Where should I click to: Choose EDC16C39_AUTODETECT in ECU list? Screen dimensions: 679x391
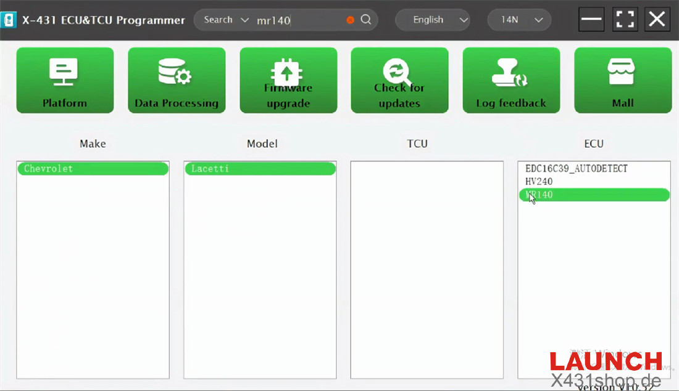coord(576,169)
